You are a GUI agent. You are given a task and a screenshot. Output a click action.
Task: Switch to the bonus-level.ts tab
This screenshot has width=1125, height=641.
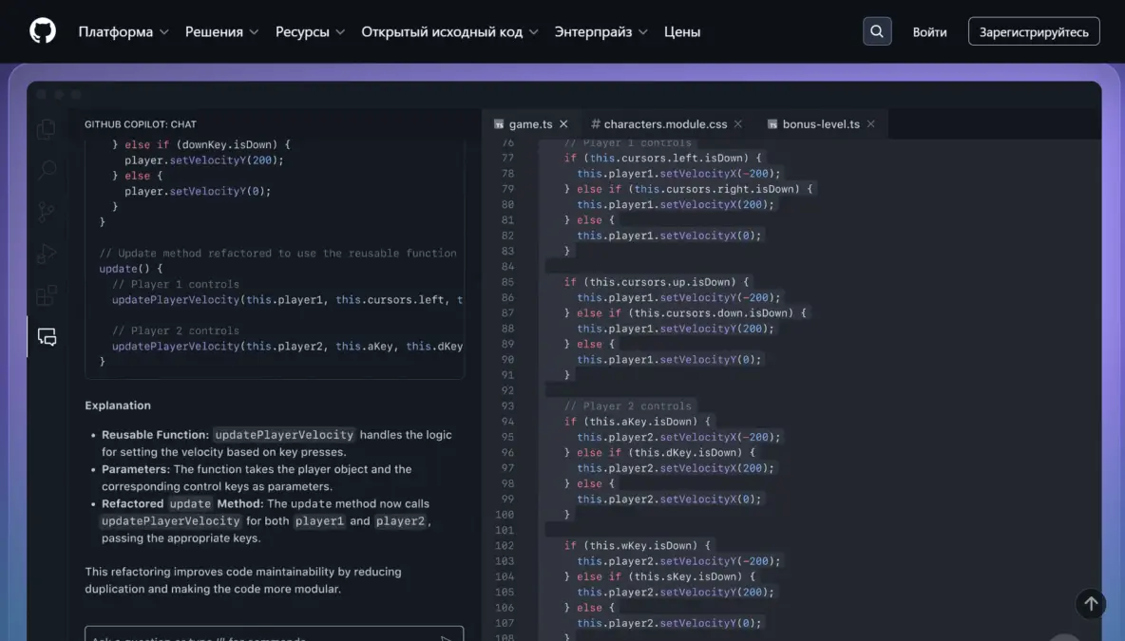point(820,124)
